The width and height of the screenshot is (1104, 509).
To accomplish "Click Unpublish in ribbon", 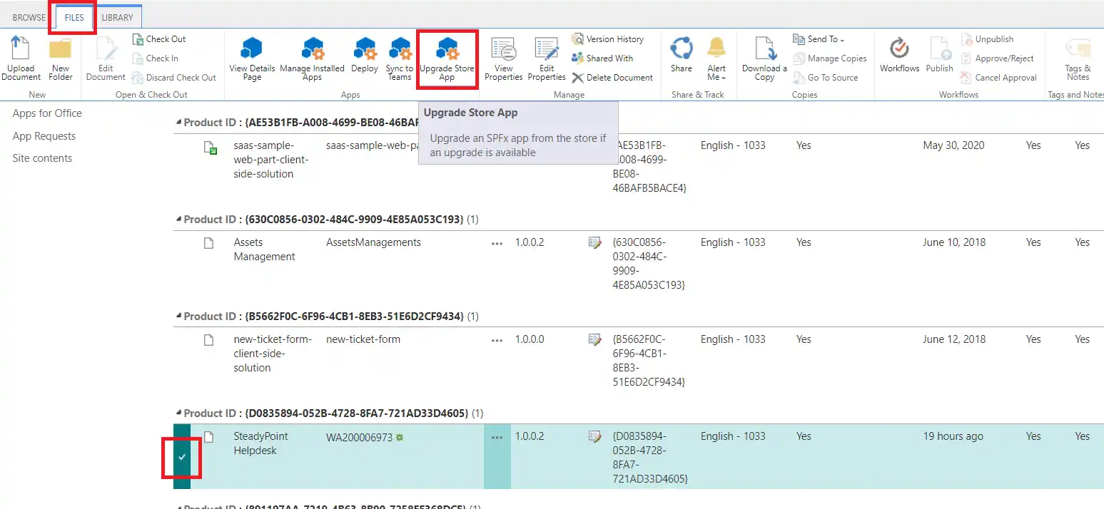I will click(987, 39).
